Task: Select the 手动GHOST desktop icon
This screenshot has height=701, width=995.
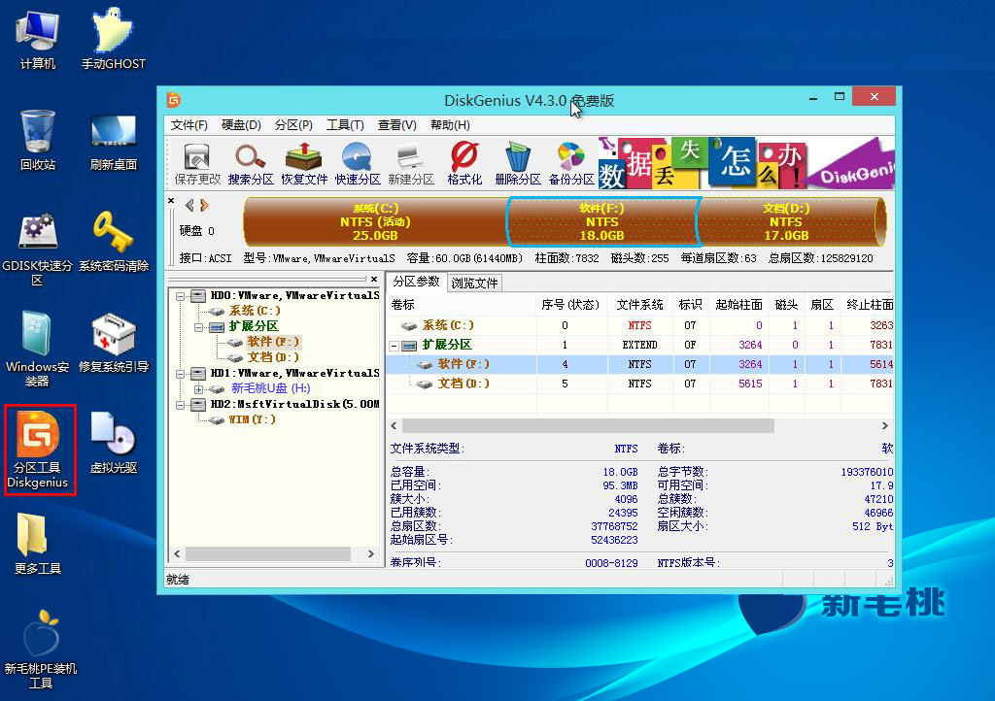Action: pos(114,39)
